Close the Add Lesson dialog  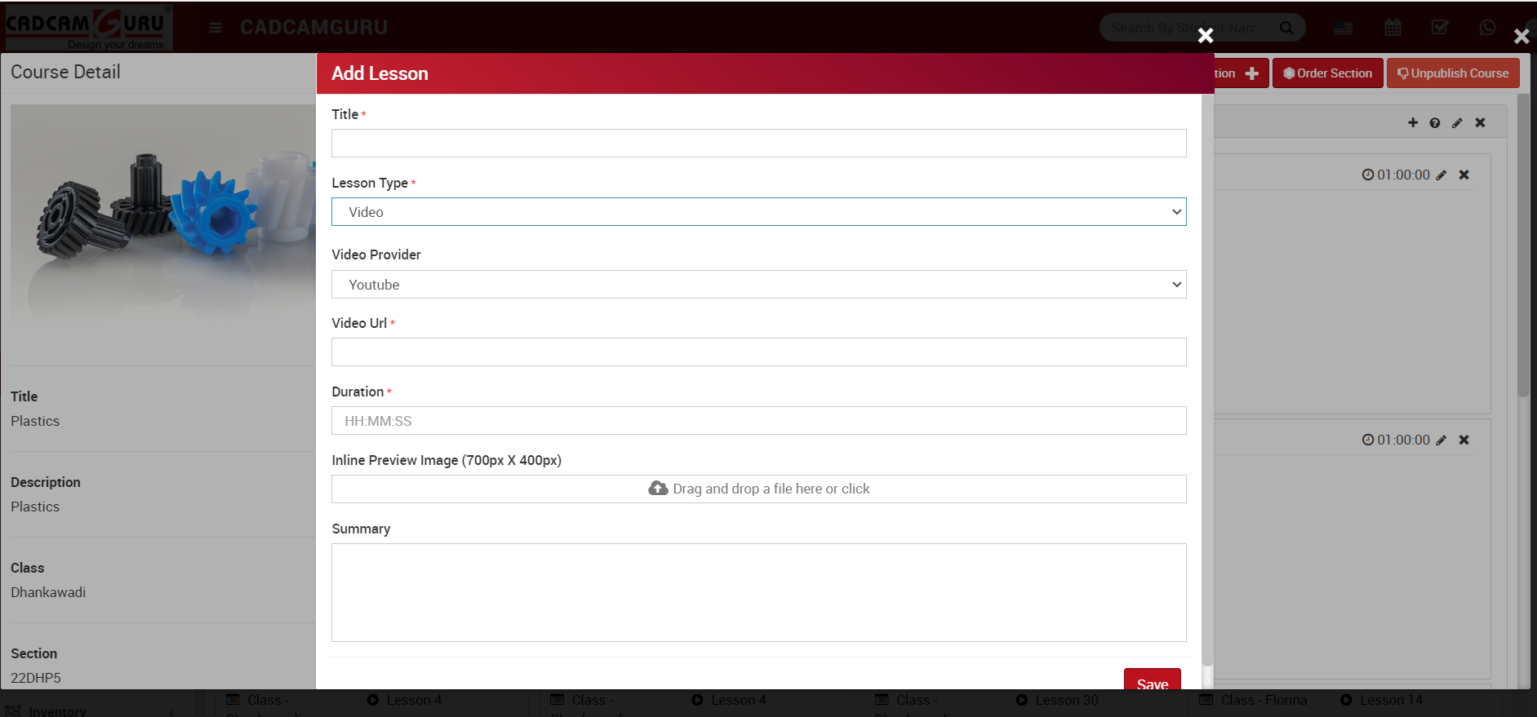1205,35
